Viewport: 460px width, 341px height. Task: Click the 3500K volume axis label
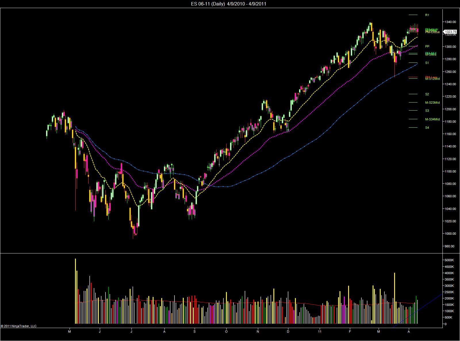pos(449,279)
